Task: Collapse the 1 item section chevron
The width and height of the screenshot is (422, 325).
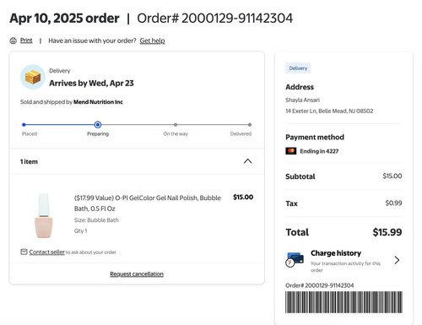Action: coord(247,161)
